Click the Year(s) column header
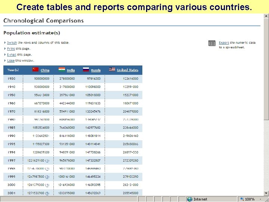This screenshot has width=269, height=202. click(x=13, y=70)
